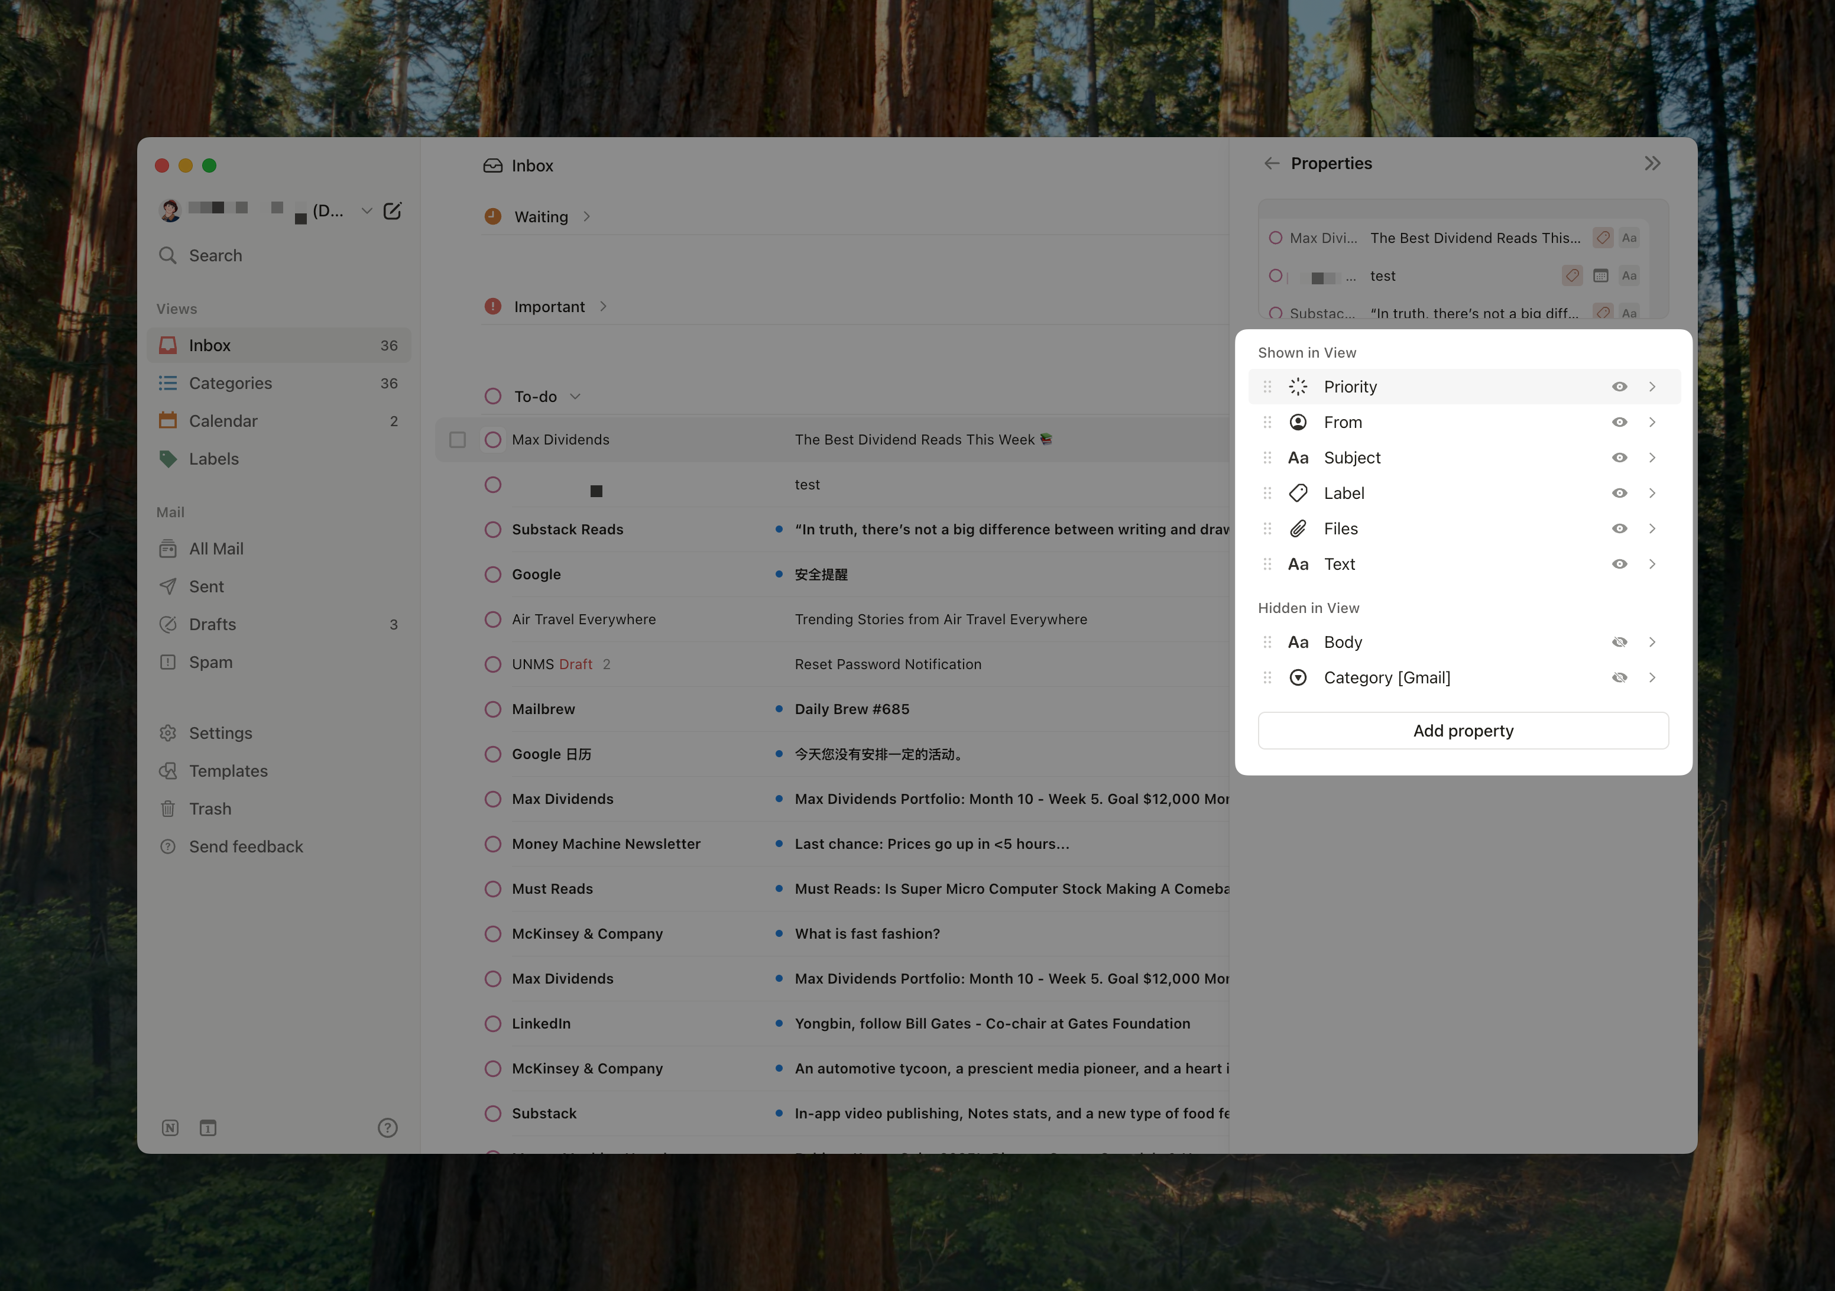This screenshot has height=1291, width=1835.
Task: Open account switcher dropdown arrow
Action: tap(367, 211)
